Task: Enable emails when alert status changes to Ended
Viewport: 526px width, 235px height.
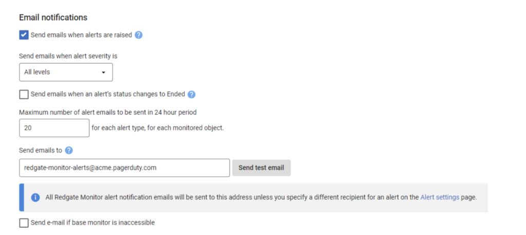Action: (x=24, y=94)
